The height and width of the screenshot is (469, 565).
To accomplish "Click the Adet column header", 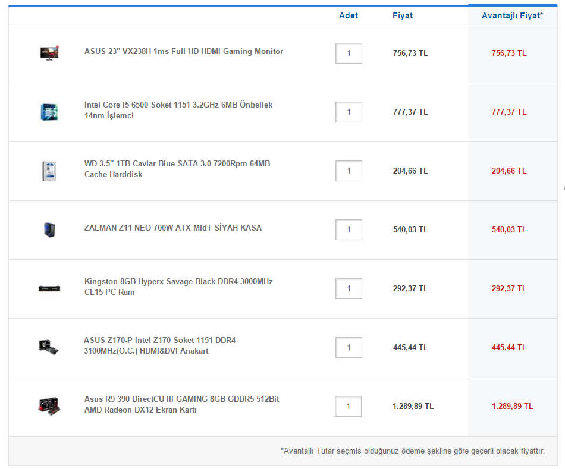I will point(349,15).
